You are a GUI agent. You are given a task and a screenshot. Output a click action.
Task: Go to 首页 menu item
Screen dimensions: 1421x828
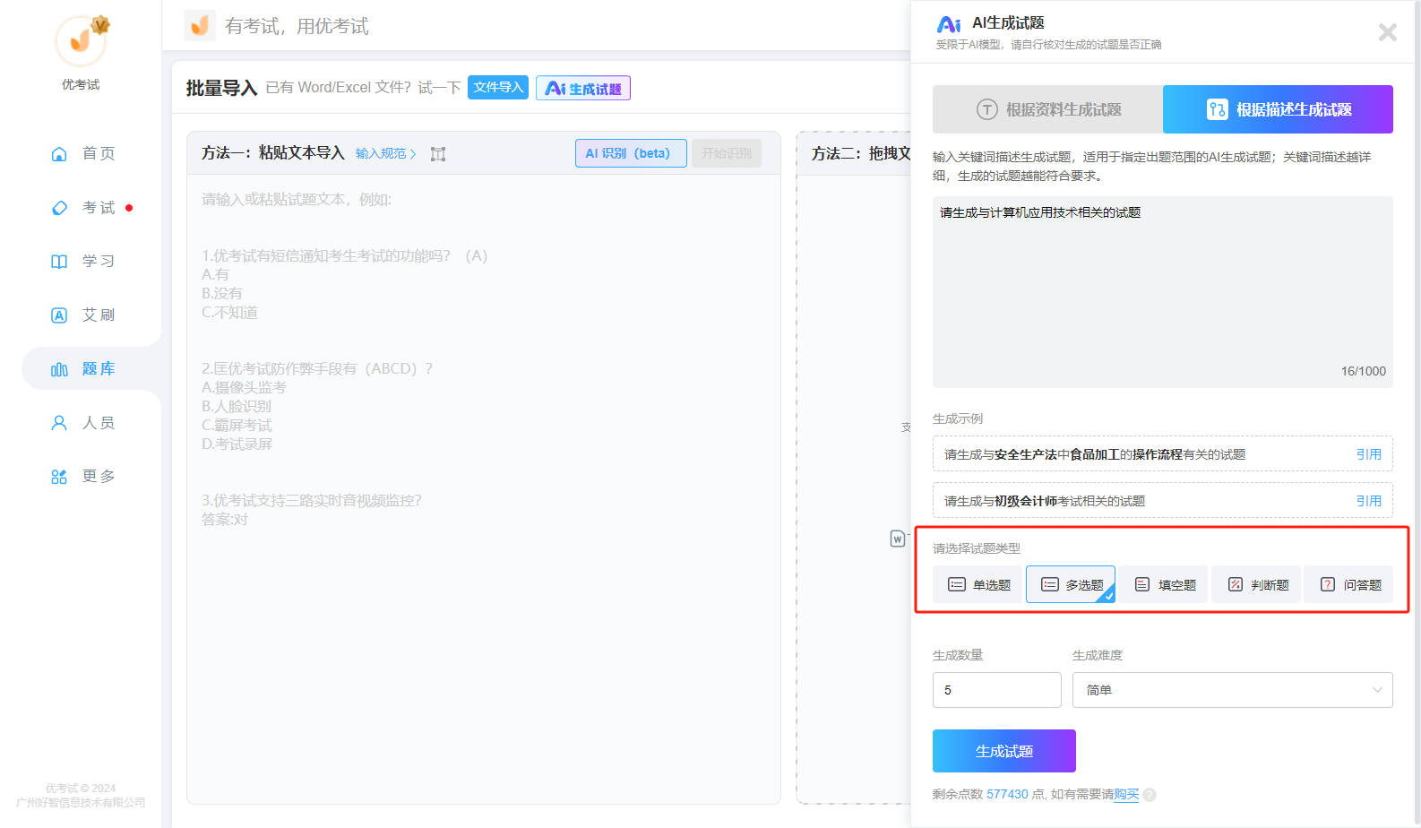(x=99, y=154)
